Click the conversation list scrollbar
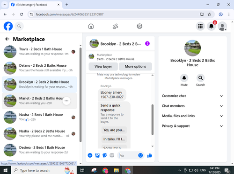This screenshot has height=174, width=234. pos(80,95)
